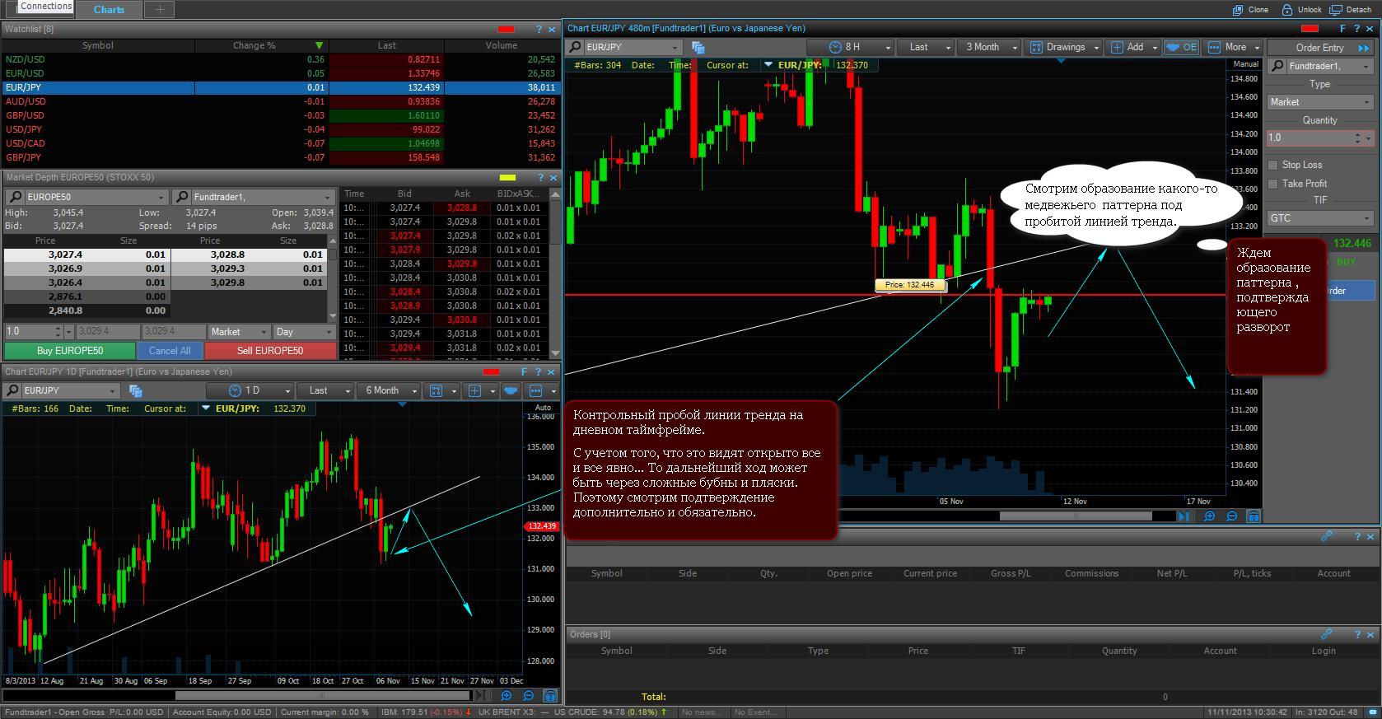Click account search magnifier in Market Depth
Image resolution: width=1382 pixels, height=719 pixels.
coord(181,197)
